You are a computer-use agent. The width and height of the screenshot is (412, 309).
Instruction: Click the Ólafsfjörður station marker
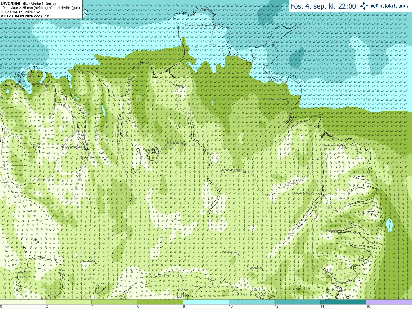47,86
